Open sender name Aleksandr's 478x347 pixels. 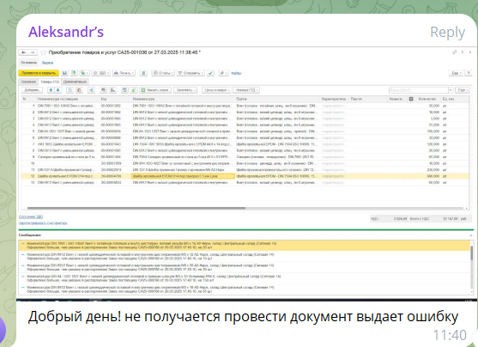66,32
